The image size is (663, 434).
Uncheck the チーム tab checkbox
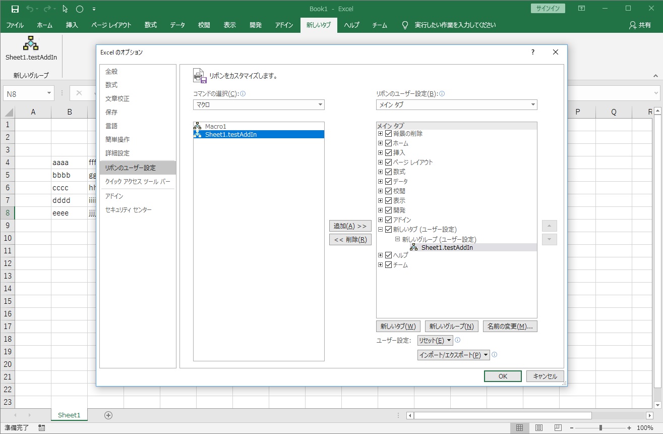pyautogui.click(x=388, y=265)
